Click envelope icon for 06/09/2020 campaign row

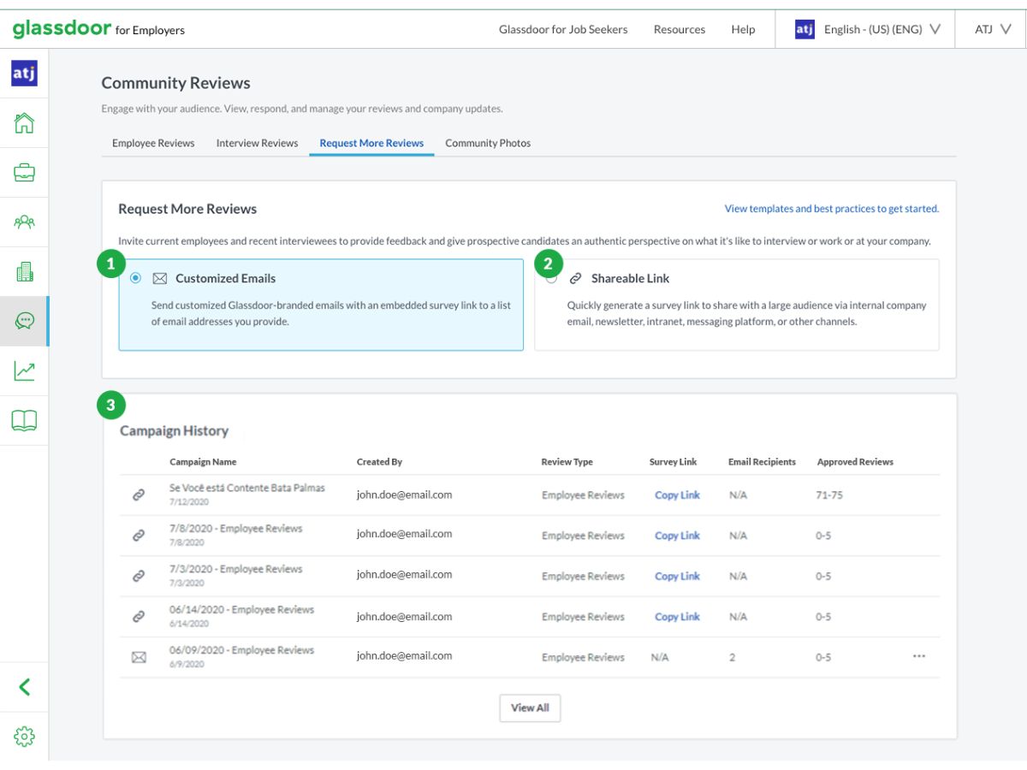point(139,657)
